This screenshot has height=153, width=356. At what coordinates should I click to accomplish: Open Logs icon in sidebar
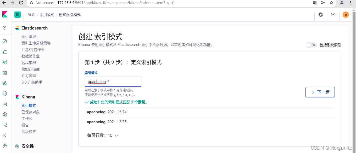click(5, 114)
